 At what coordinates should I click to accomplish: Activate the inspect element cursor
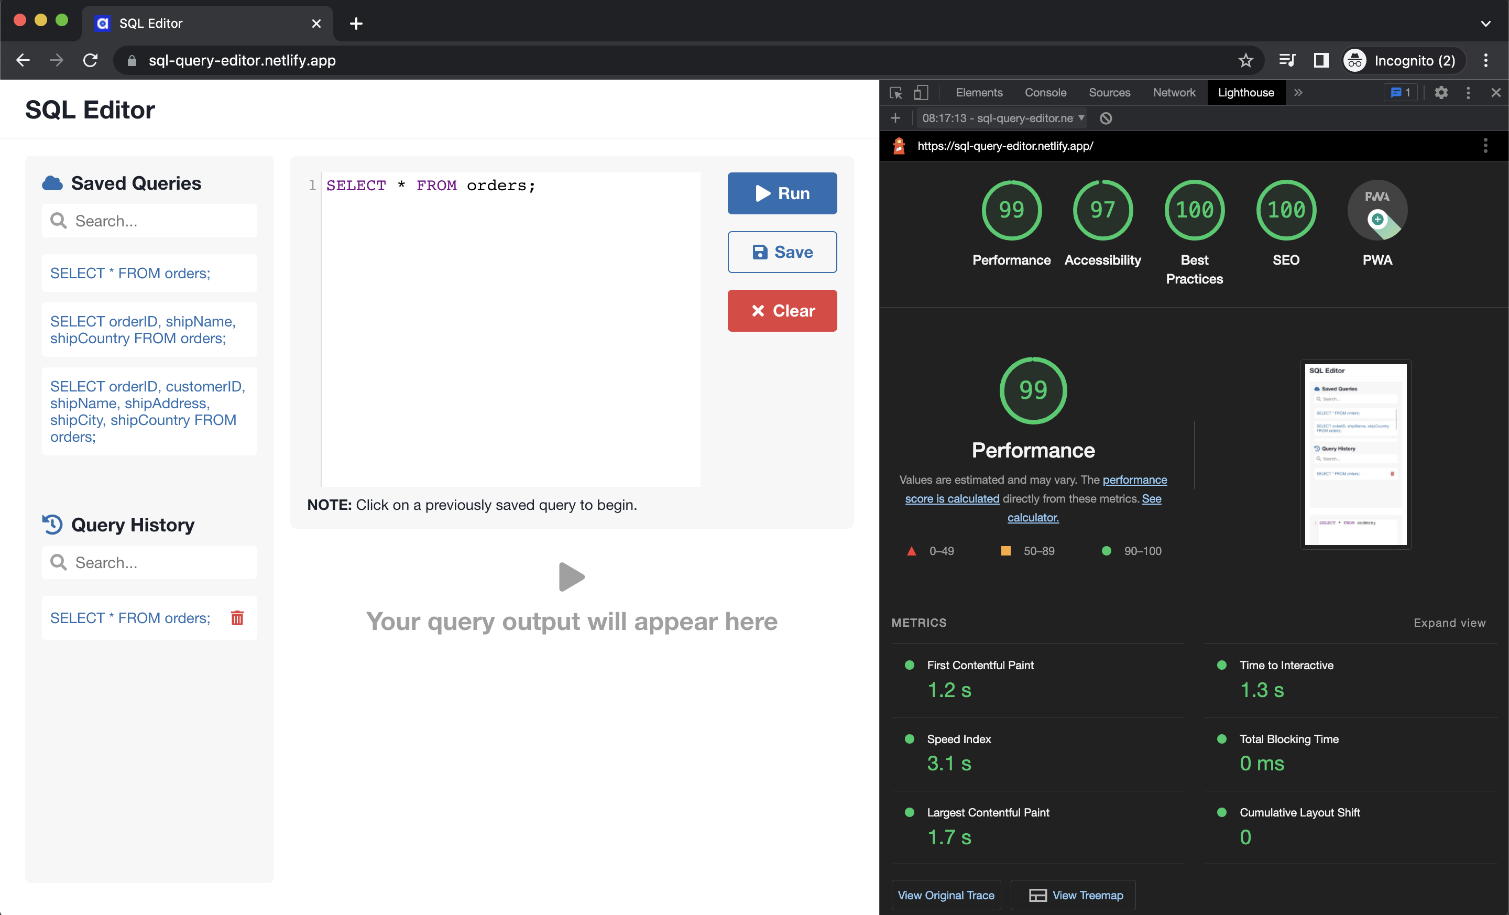click(895, 92)
